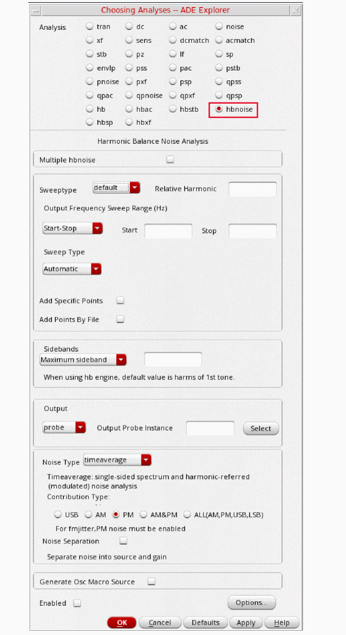
Task: Click the Stop frequency field
Action: tap(253, 231)
